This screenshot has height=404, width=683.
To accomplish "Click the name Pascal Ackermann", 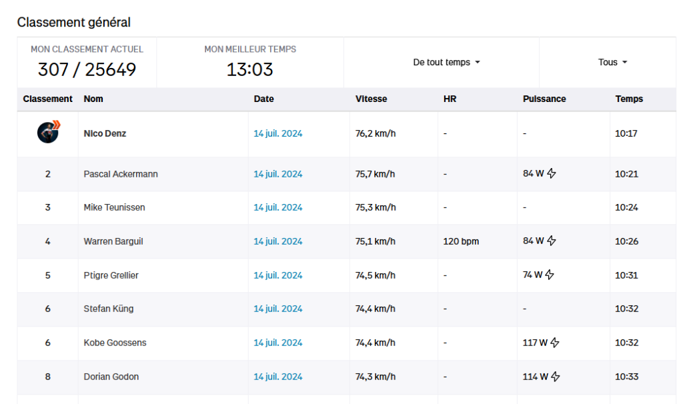I will click(x=121, y=174).
